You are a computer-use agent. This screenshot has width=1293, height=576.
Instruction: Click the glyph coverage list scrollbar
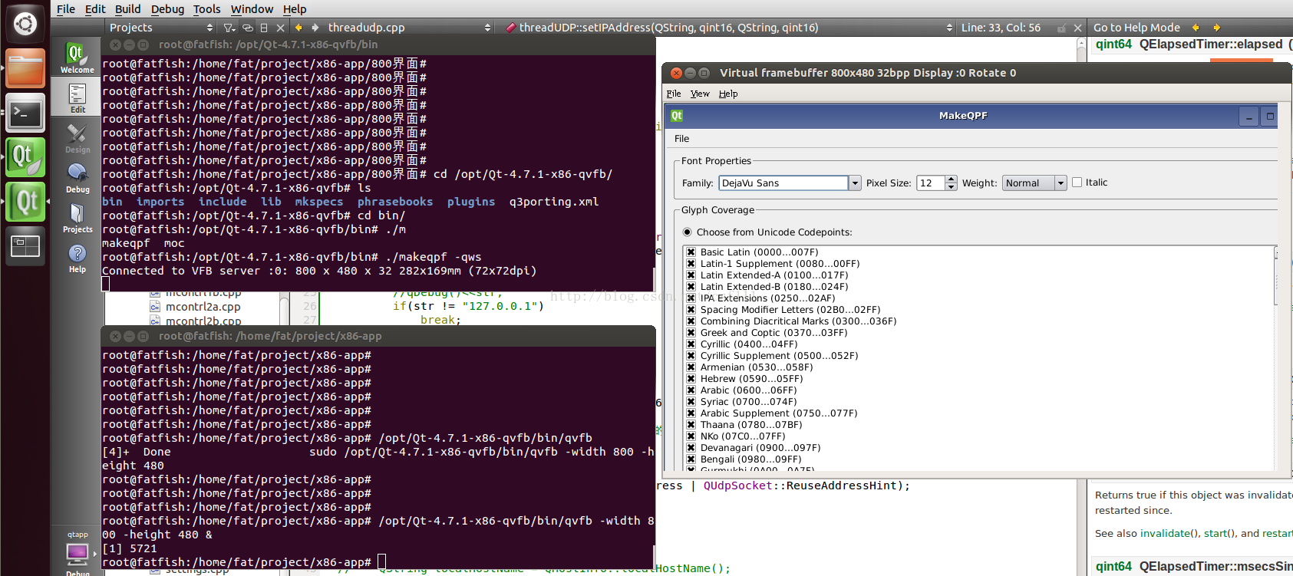pos(1277,357)
